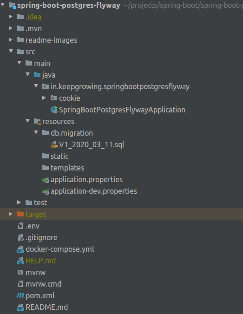Collapse the main folder arrow
Viewport: 243px width, 314px height.
[x=20, y=63]
